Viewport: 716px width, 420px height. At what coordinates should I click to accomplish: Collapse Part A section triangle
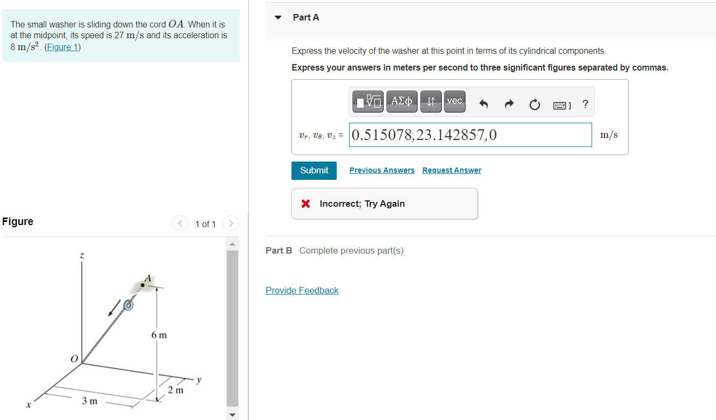pos(278,17)
